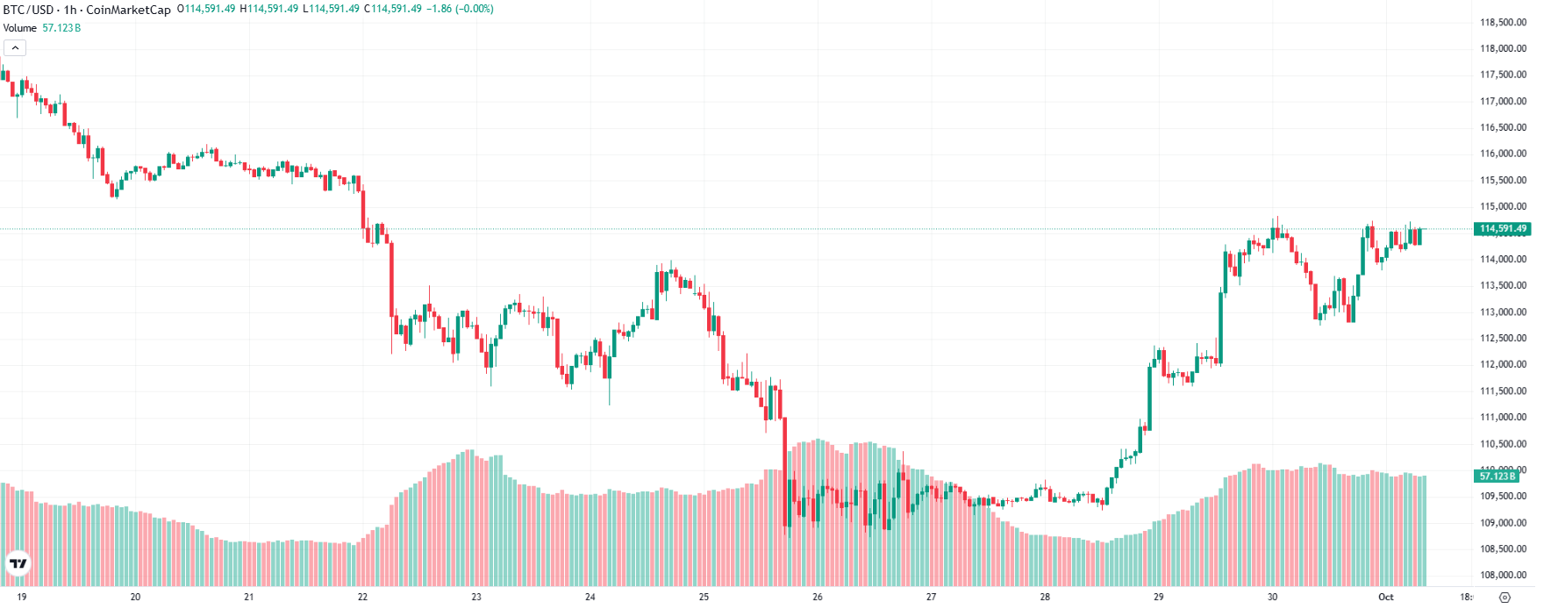
Task: Click the 57.123B volume value readout
Action: click(x=60, y=28)
